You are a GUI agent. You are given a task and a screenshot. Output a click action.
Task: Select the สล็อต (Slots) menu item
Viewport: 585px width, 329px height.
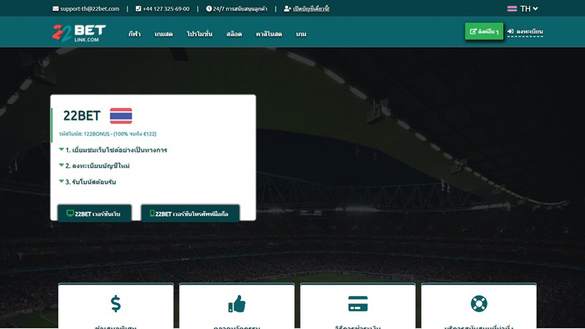(234, 34)
